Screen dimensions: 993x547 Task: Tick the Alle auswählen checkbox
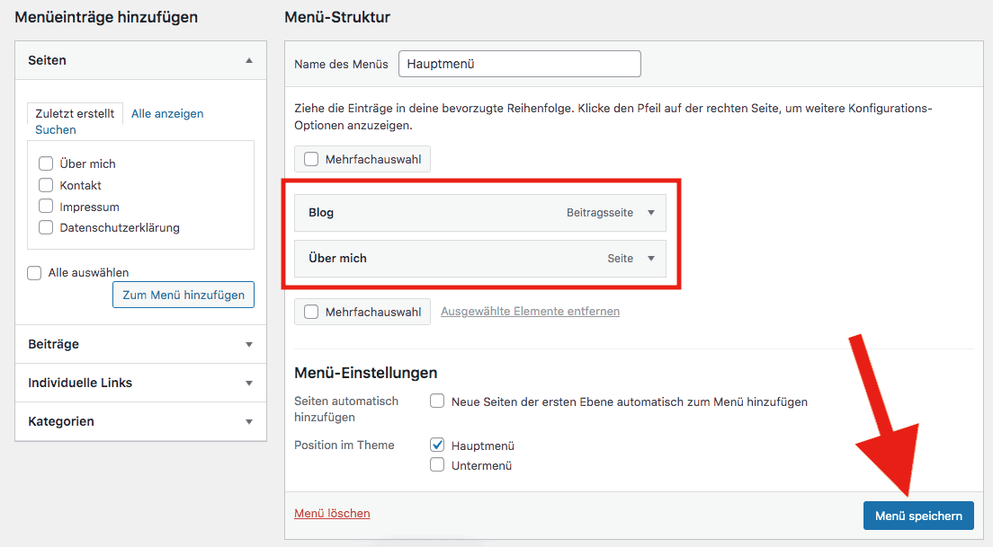click(34, 272)
